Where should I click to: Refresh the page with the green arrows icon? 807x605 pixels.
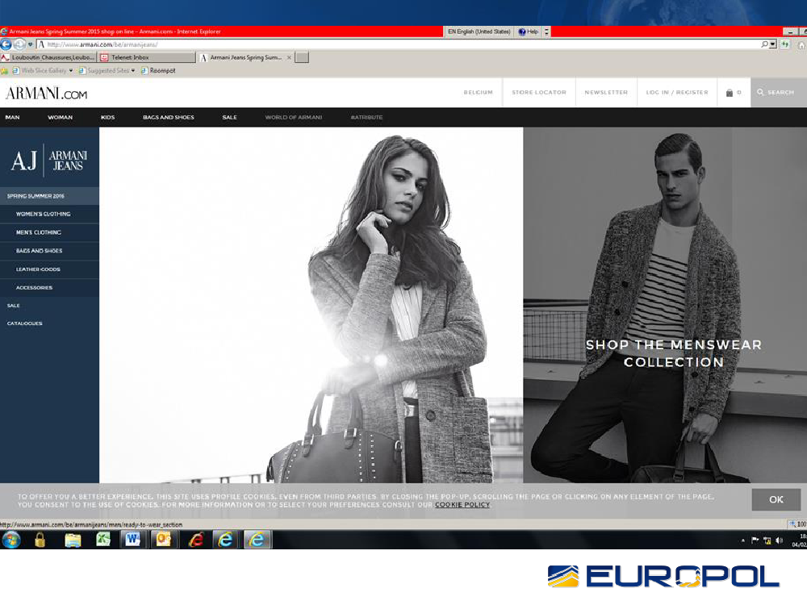click(x=785, y=44)
